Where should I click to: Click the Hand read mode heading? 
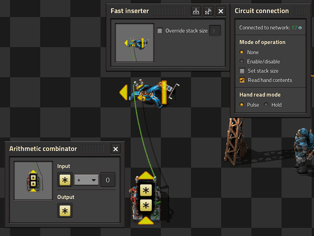[260, 95]
